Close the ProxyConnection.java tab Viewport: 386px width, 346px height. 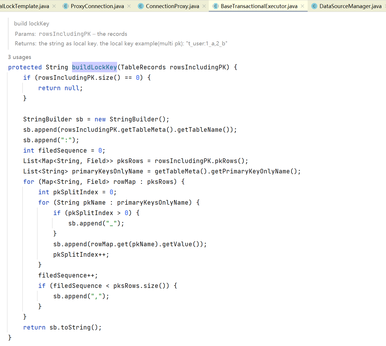pos(129,6)
